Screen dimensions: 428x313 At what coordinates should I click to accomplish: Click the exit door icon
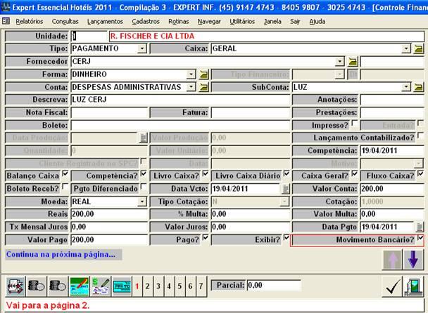tap(413, 286)
